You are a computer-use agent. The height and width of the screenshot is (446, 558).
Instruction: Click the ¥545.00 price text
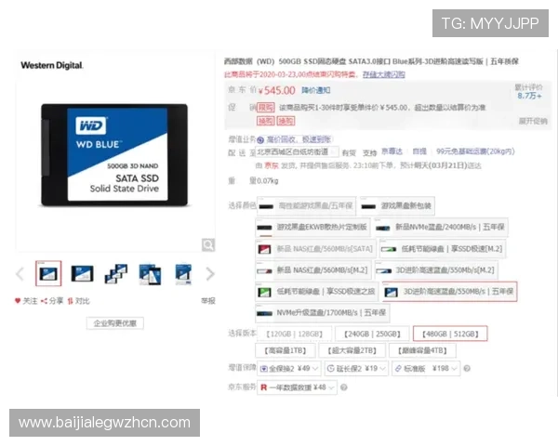[277, 91]
